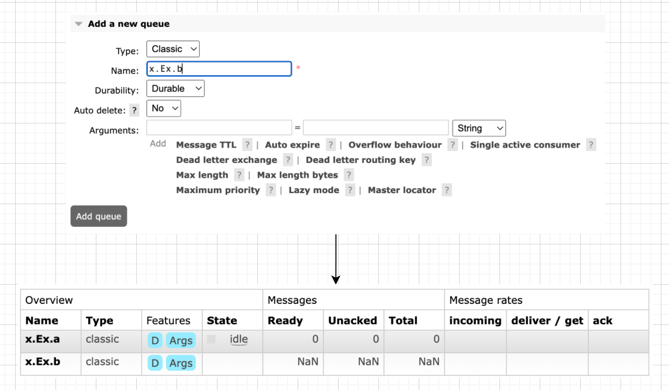Sort queues by the Total column header
The height and width of the screenshot is (390, 669).
[403, 320]
